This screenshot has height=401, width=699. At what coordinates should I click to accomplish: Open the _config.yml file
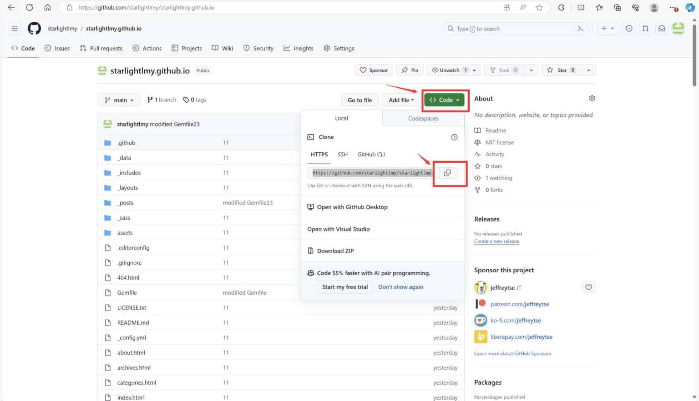[132, 338]
